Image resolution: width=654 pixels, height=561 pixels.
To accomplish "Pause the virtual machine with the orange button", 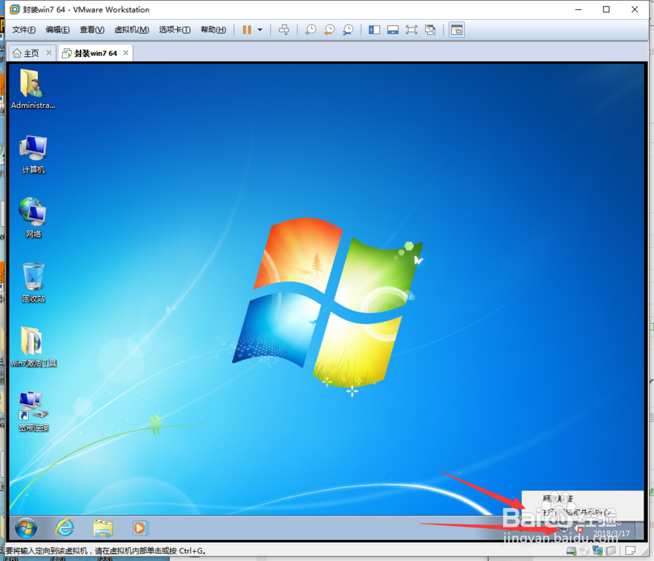I will [247, 29].
